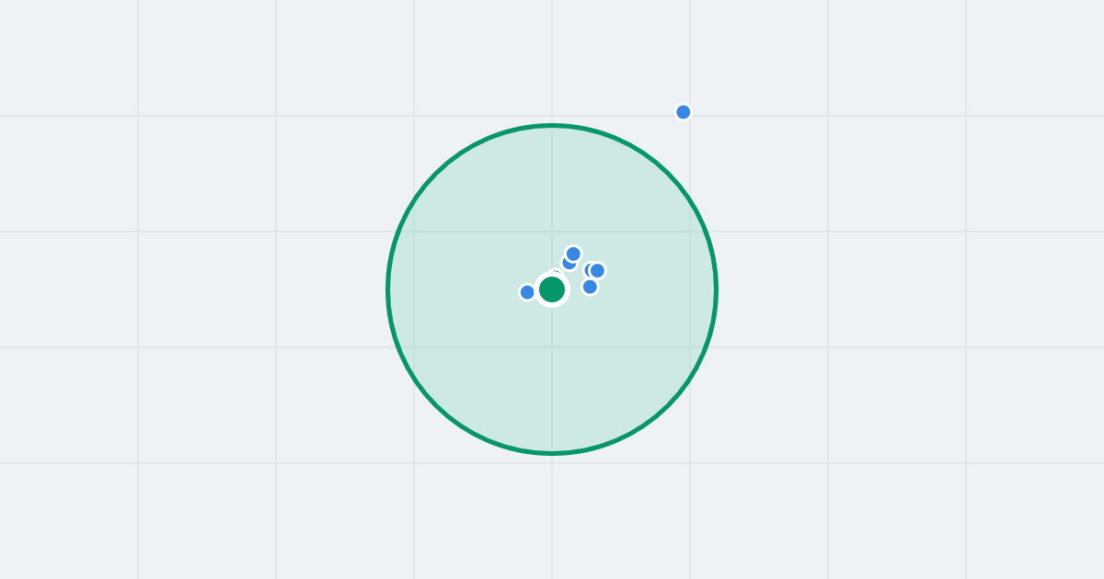This screenshot has width=1104, height=579.
Task: Click grid intersection inside circle below center marker
Action: (552, 347)
